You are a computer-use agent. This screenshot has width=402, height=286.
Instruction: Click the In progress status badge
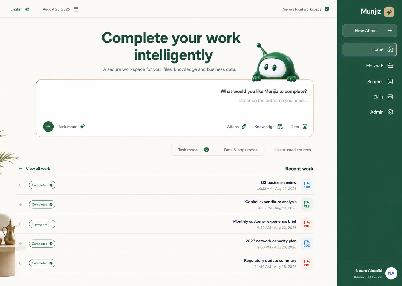point(42,224)
